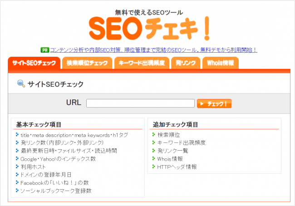Click the green arrow bullet beside 検索順位

pyautogui.click(x=154, y=135)
